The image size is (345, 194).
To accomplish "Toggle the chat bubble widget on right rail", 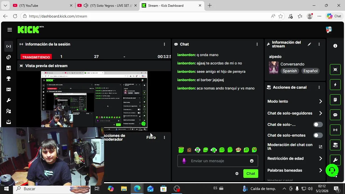I will tap(335, 115).
